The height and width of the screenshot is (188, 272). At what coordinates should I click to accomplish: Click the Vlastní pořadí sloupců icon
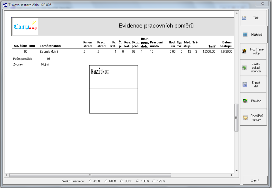point(244,68)
